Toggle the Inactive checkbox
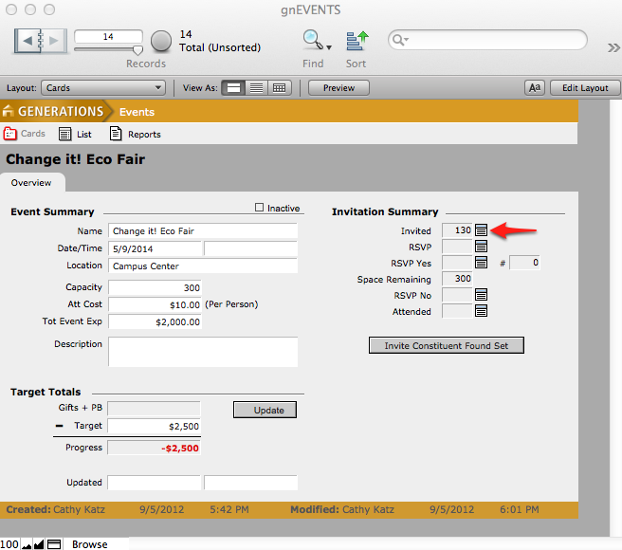 click(260, 208)
